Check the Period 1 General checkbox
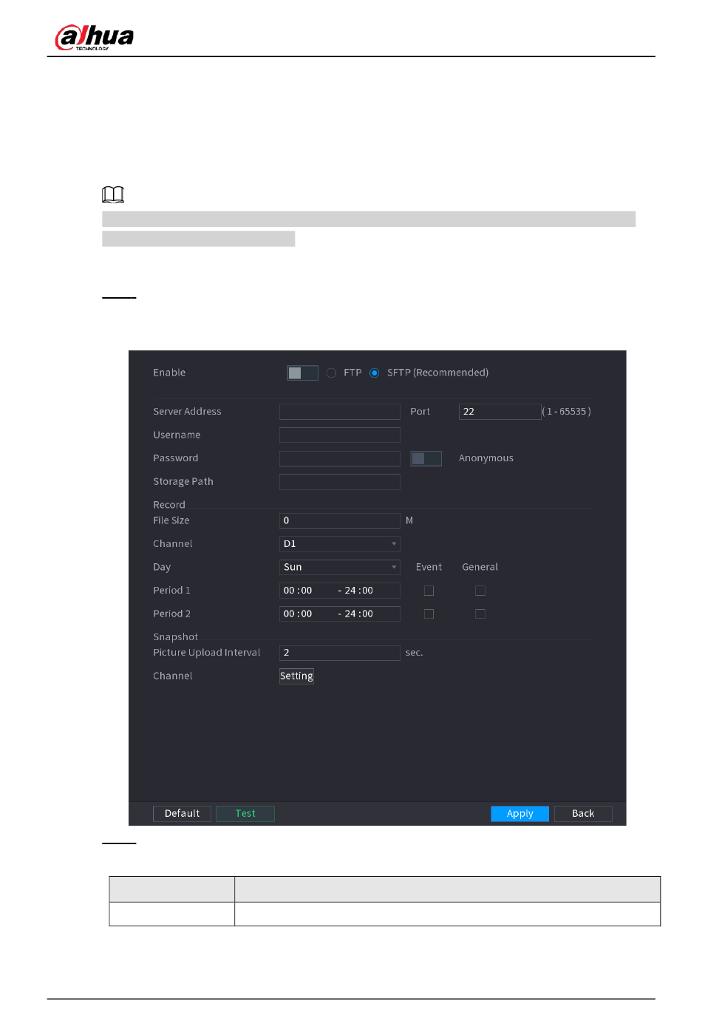This screenshot has width=702, height=1012. pyautogui.click(x=480, y=591)
